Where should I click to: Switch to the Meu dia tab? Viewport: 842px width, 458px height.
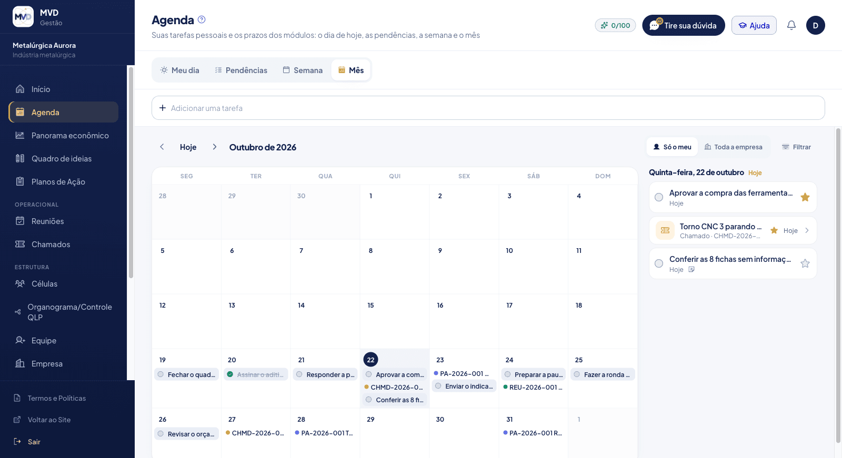pyautogui.click(x=180, y=70)
